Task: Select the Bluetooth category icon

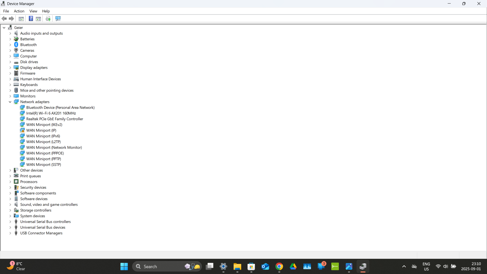Action: [x=16, y=45]
